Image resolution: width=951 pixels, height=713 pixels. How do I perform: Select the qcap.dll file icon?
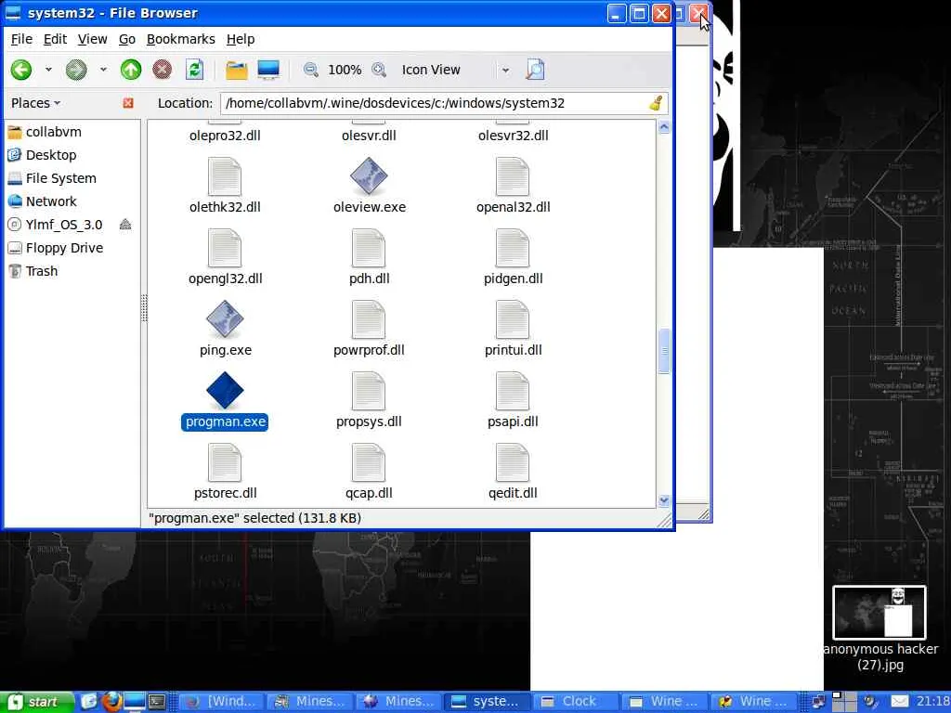369,462
